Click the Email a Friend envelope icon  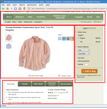tap(59, 76)
